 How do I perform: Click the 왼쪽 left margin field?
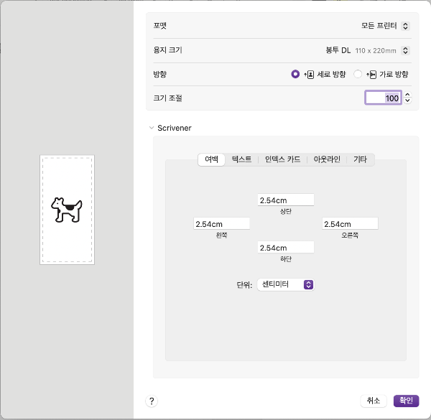point(221,223)
